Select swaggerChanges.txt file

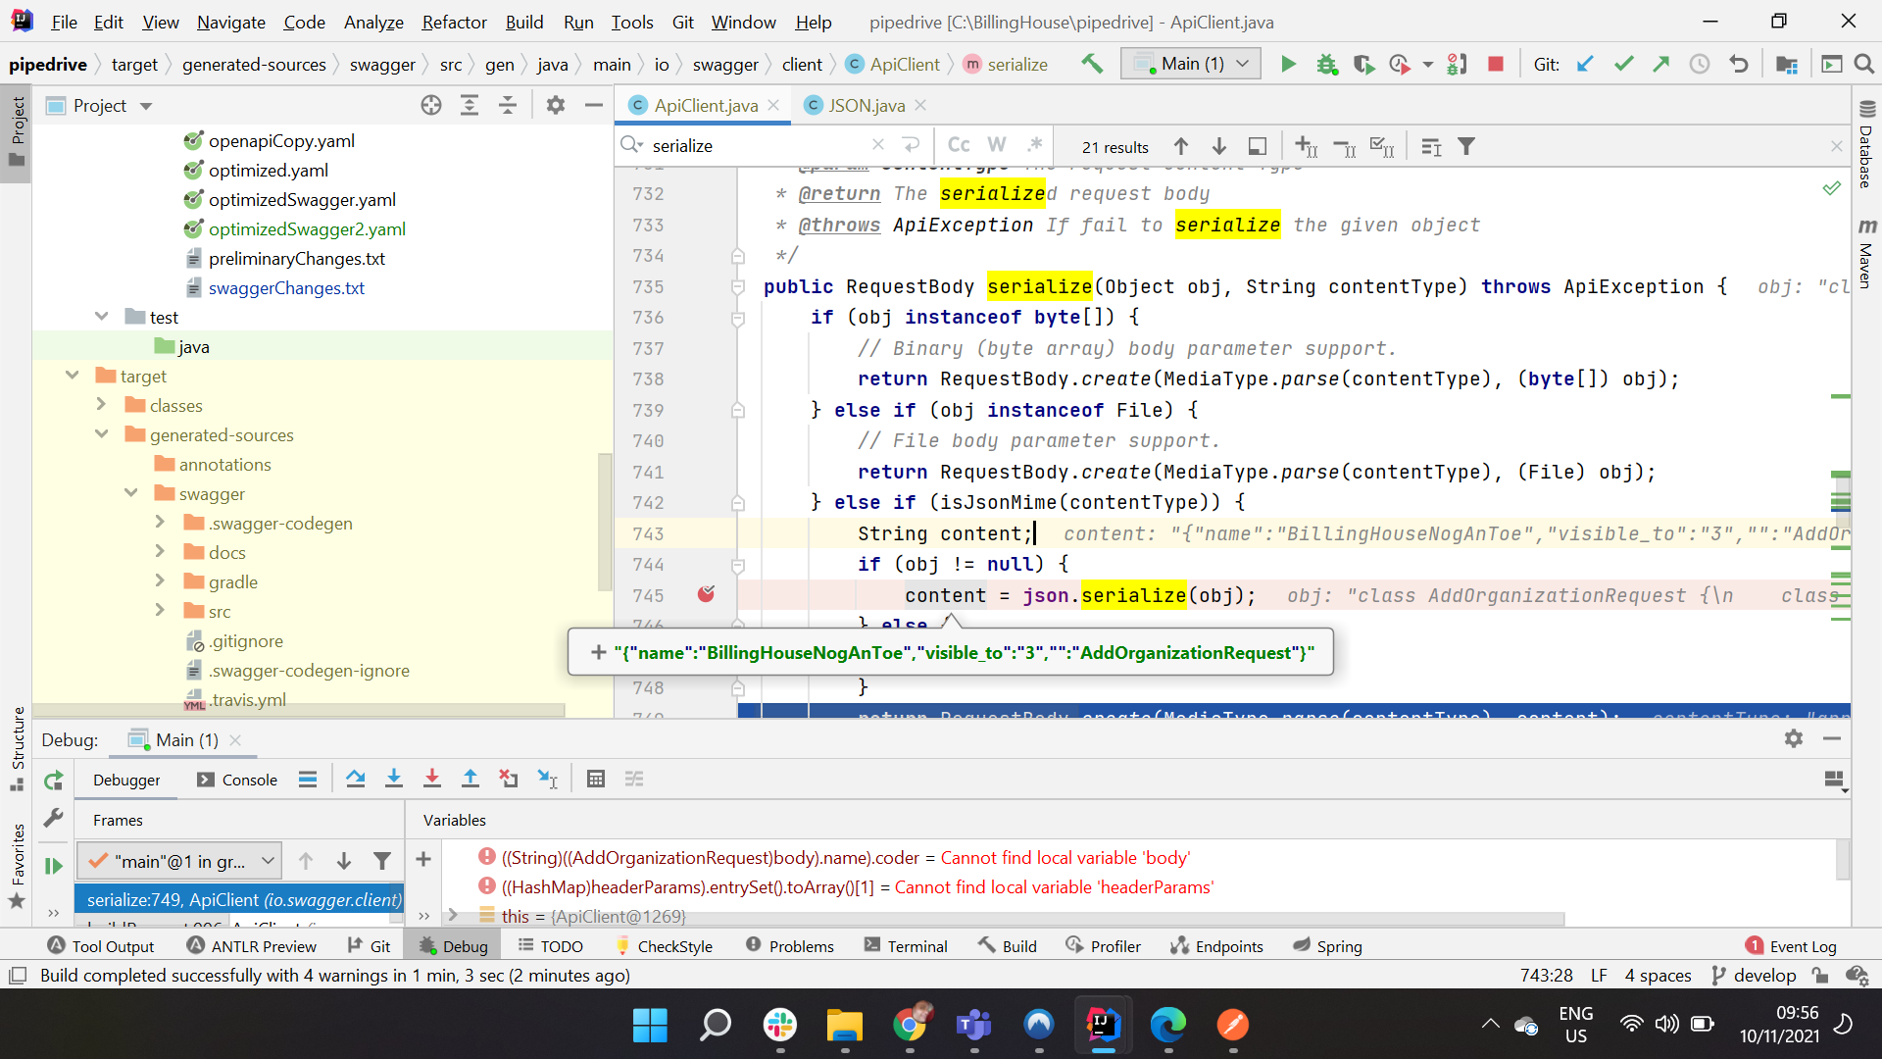point(286,288)
